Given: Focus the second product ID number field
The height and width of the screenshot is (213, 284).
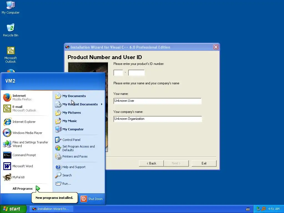Looking at the screenshot, I should pos(136,73).
